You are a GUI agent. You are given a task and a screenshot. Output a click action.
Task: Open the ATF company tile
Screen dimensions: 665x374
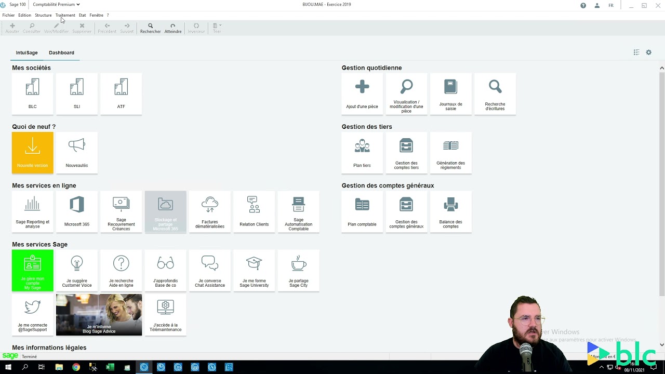121,94
